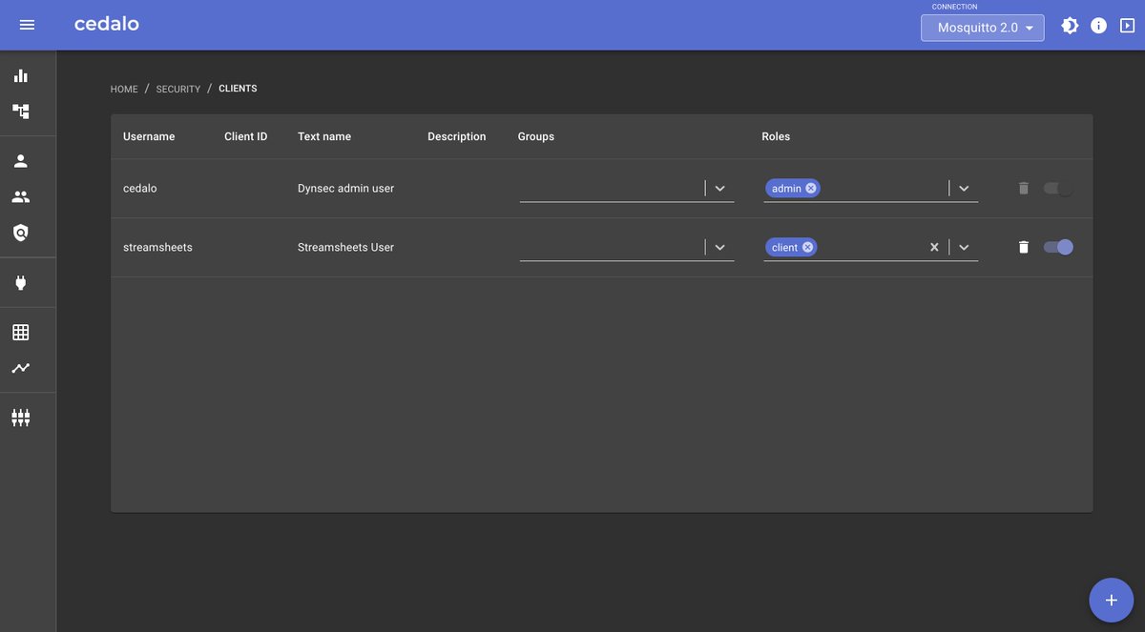
Task: Open the bar chart dashboard icon in sidebar
Action: [21, 75]
